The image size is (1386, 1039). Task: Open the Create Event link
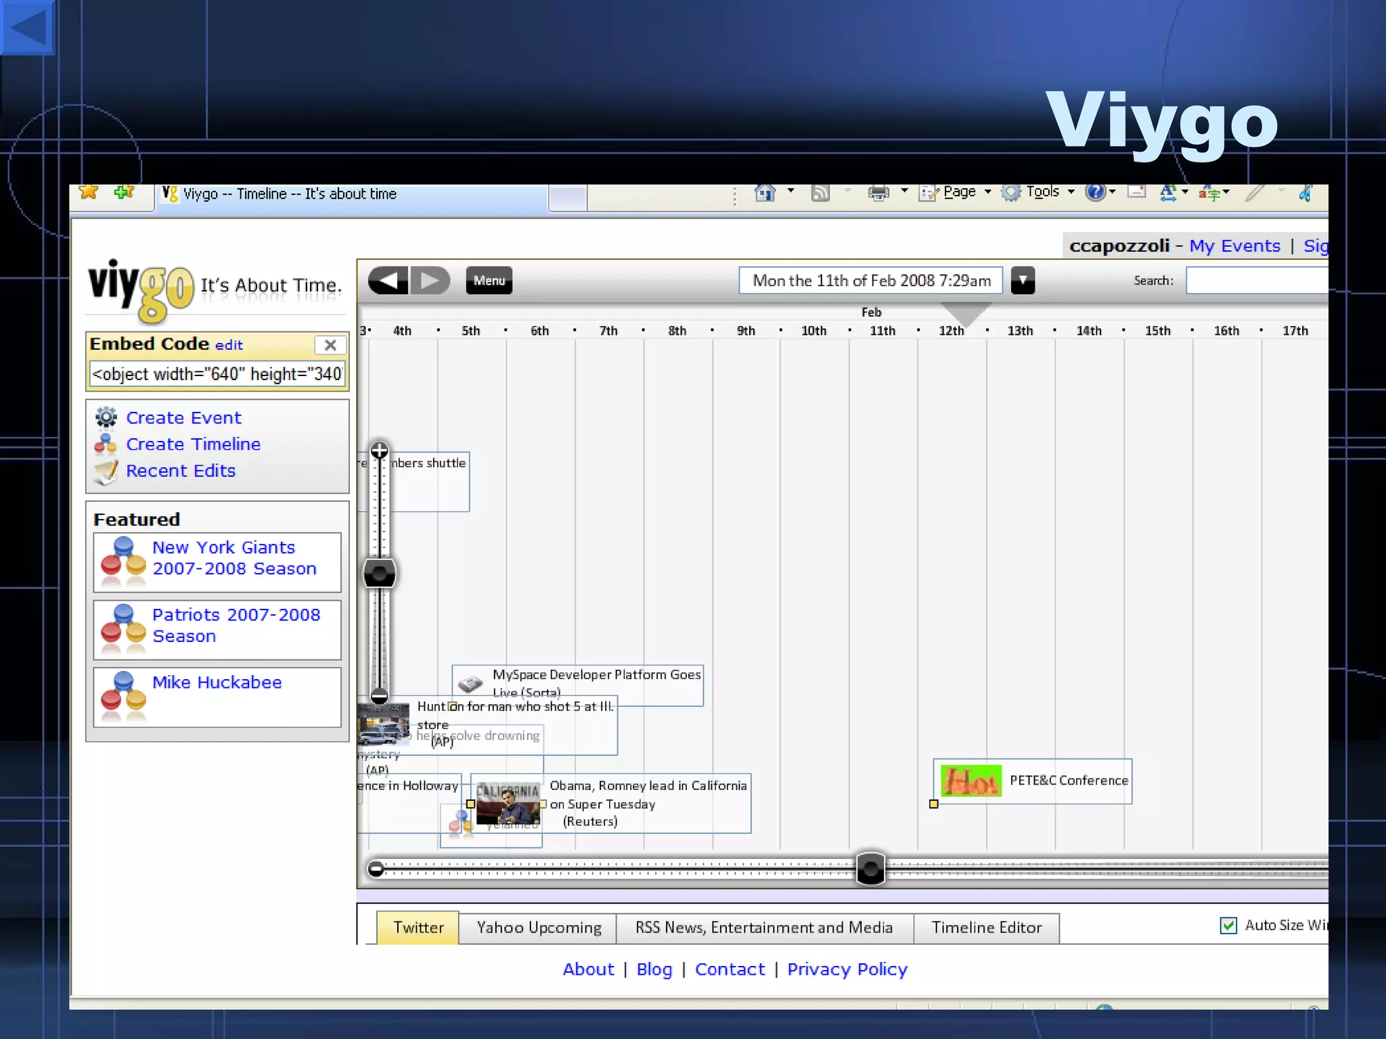click(x=183, y=418)
